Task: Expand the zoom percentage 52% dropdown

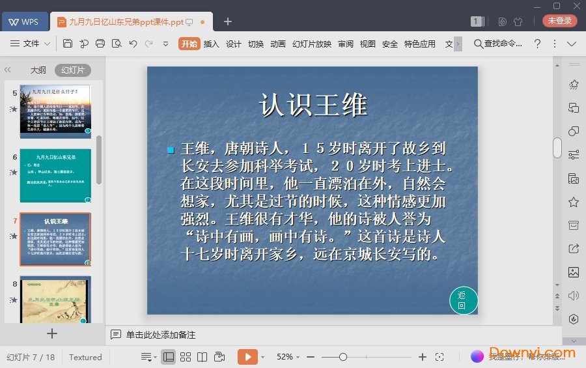Action: pyautogui.click(x=288, y=357)
